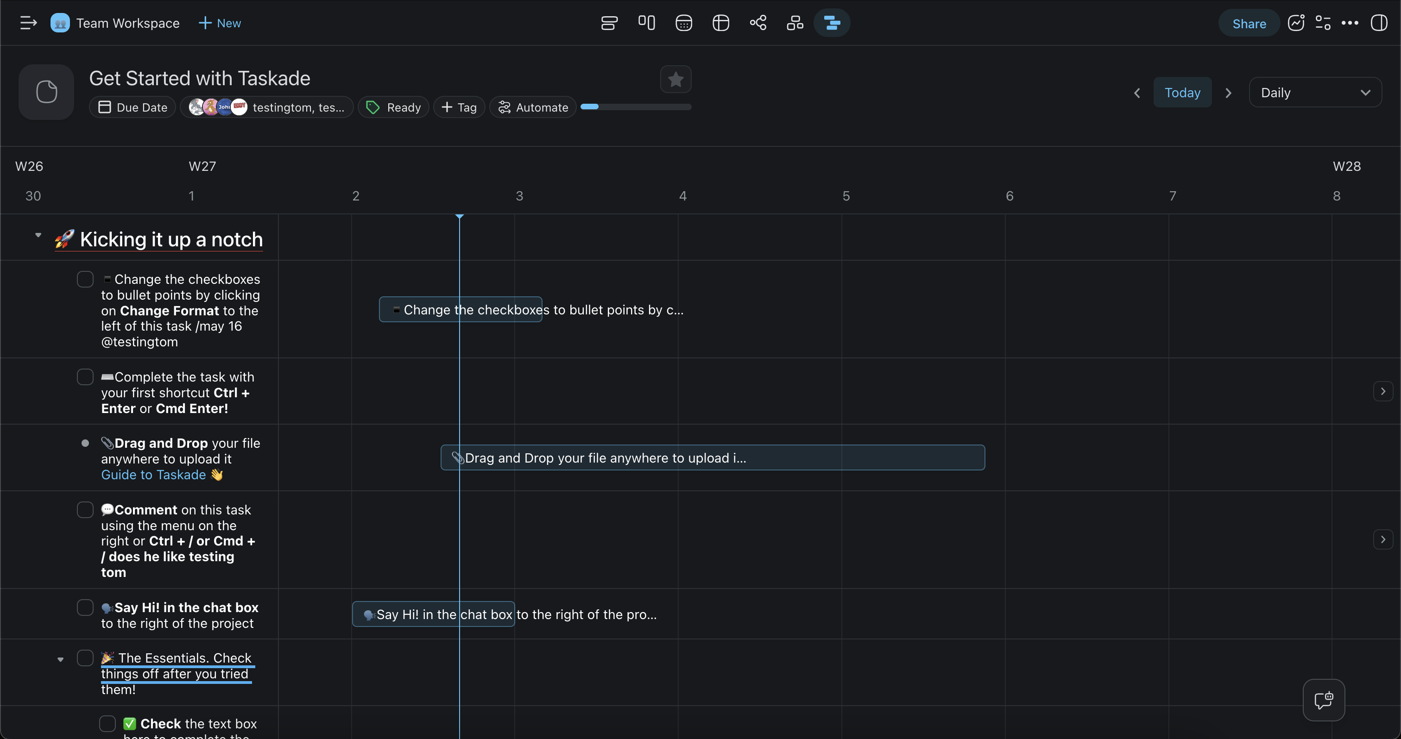
Task: Open the AI chat assistant button
Action: pos(1323,700)
